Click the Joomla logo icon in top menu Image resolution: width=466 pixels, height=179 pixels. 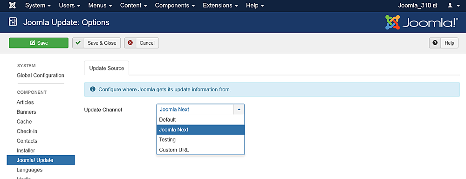(13, 5)
